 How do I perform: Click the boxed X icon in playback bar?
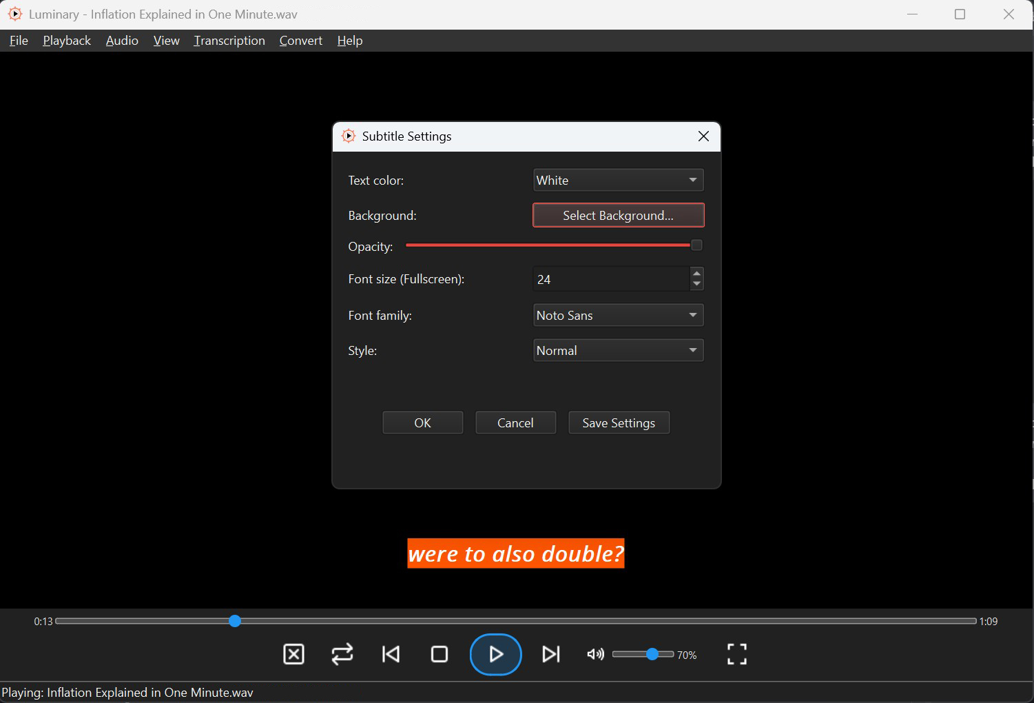tap(294, 654)
